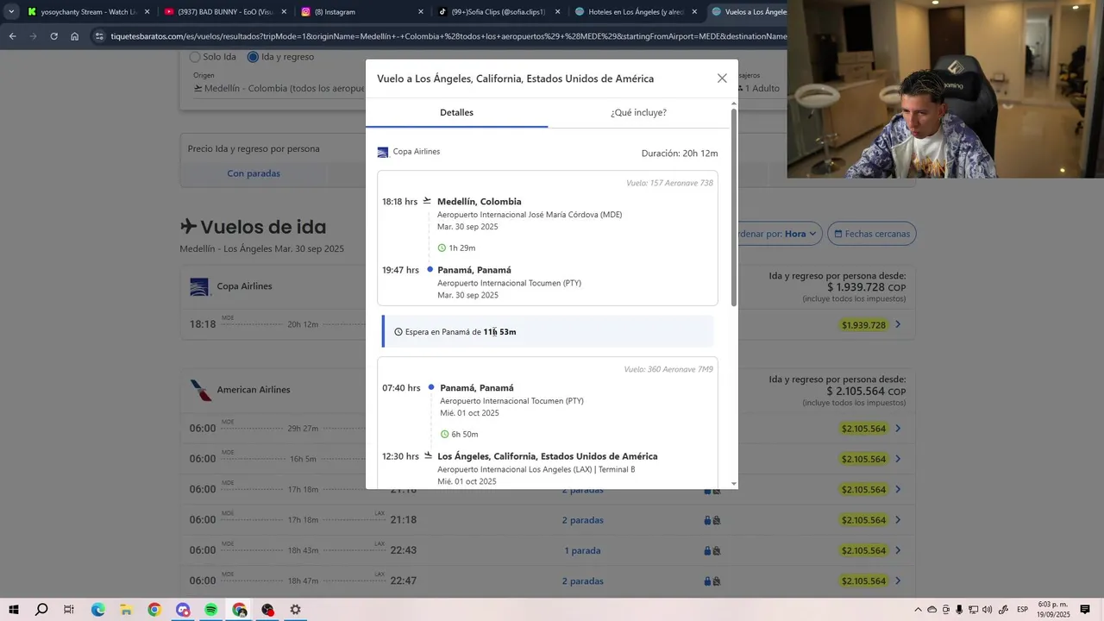This screenshot has width=1104, height=621.
Task: Click the dialog's vertical scrollbar
Action: point(734,207)
